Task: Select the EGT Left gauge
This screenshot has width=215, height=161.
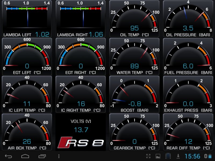Action: coord(27,57)
